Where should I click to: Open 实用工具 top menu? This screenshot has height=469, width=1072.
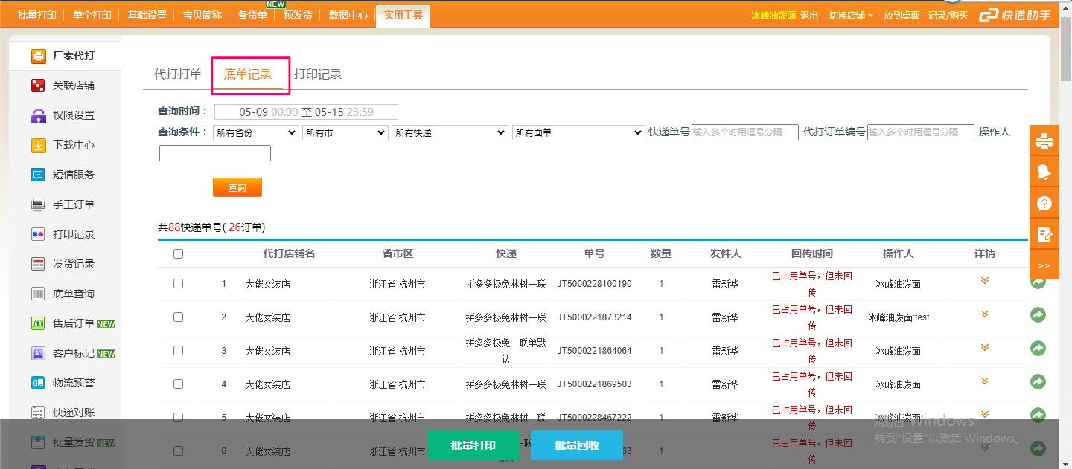pyautogui.click(x=403, y=15)
